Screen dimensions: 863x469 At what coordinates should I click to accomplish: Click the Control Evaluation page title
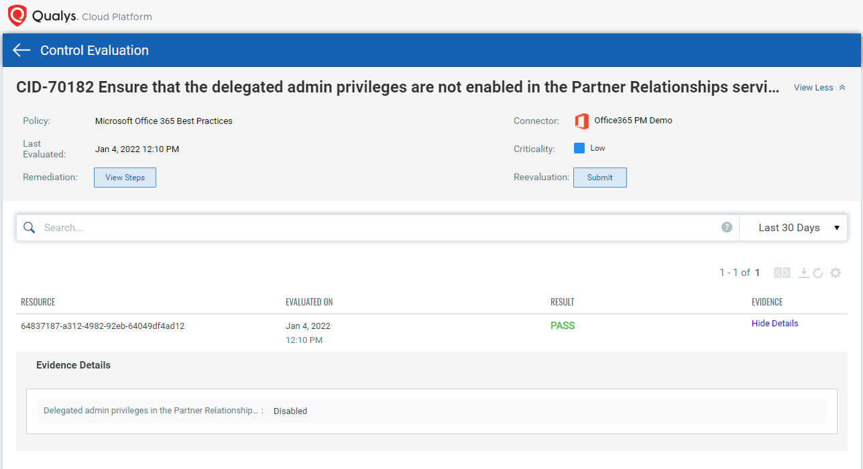tap(95, 50)
